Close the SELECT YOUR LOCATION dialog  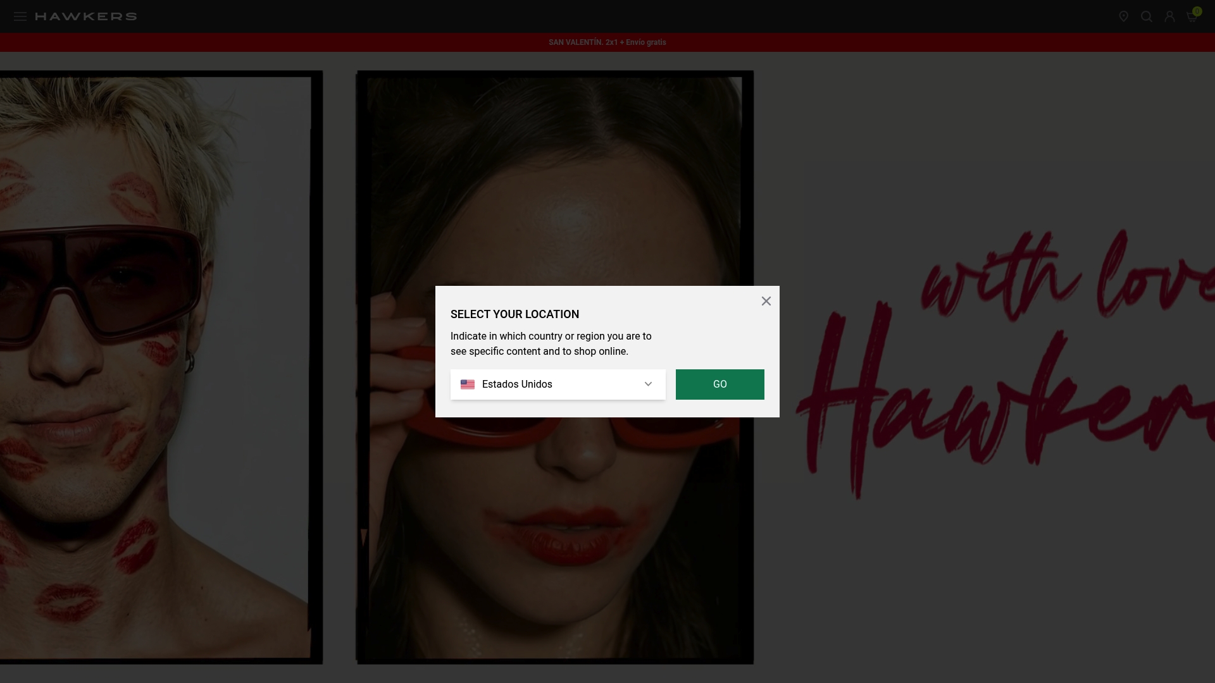pos(766,301)
